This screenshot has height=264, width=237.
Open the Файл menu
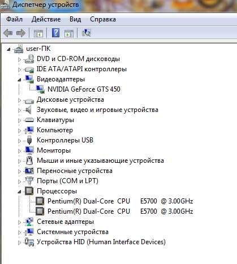point(14,19)
